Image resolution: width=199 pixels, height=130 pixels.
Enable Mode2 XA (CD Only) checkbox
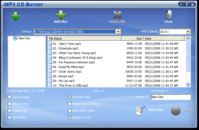pos(70,104)
